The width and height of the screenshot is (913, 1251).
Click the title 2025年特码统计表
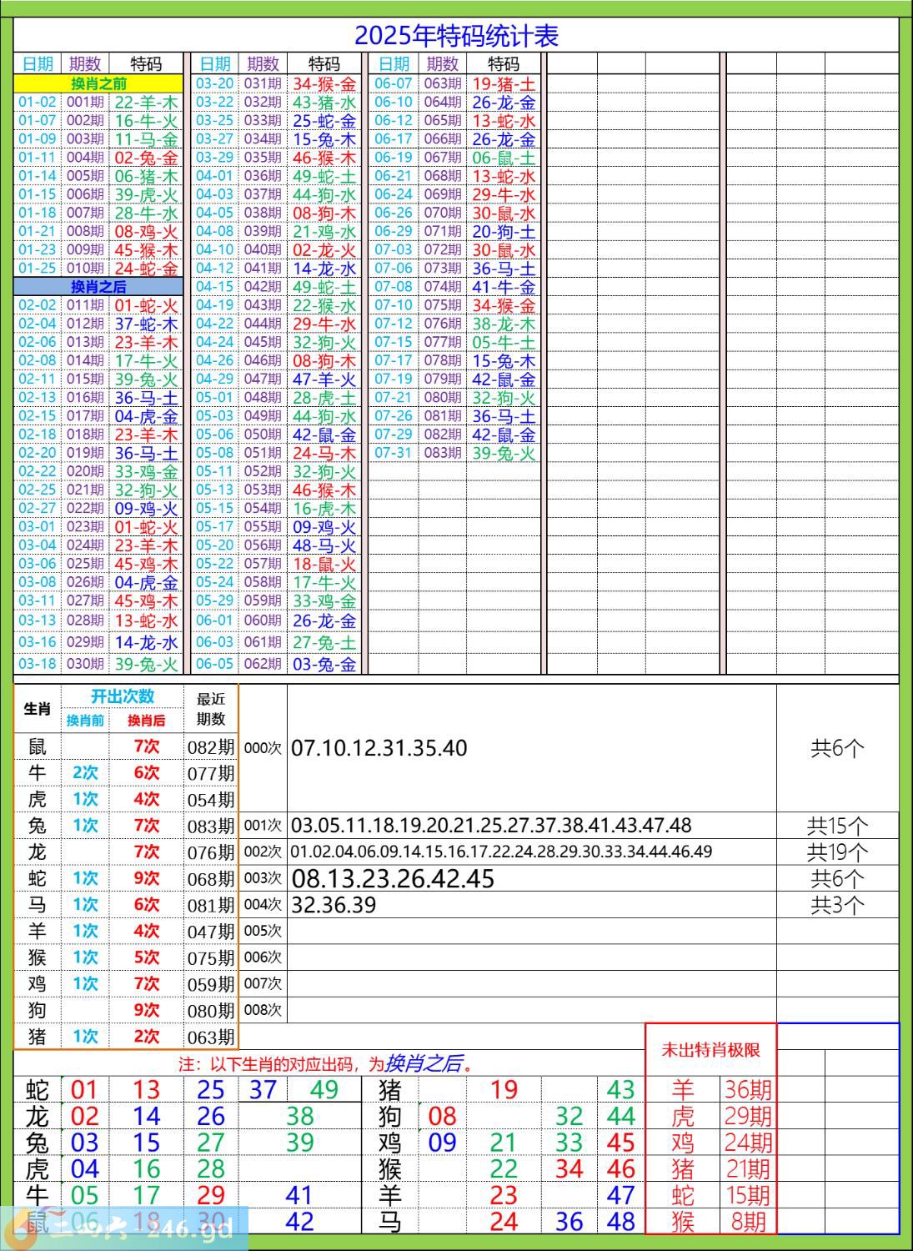(456, 36)
